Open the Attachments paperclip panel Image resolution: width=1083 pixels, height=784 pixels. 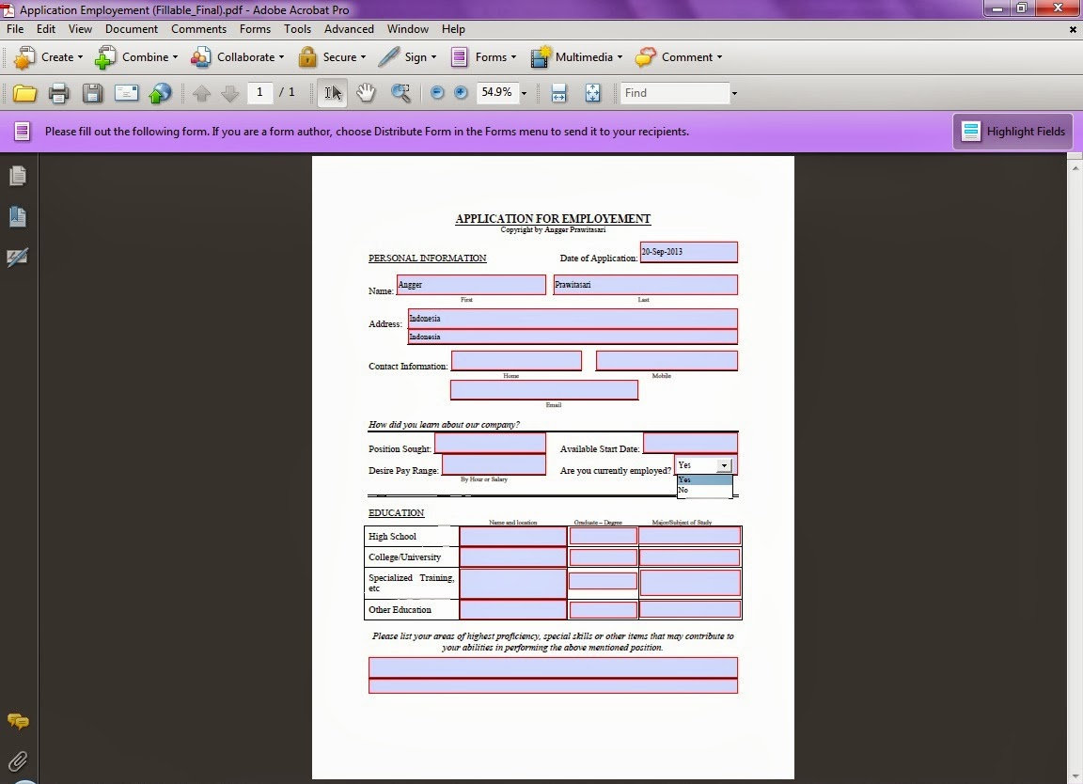18,761
